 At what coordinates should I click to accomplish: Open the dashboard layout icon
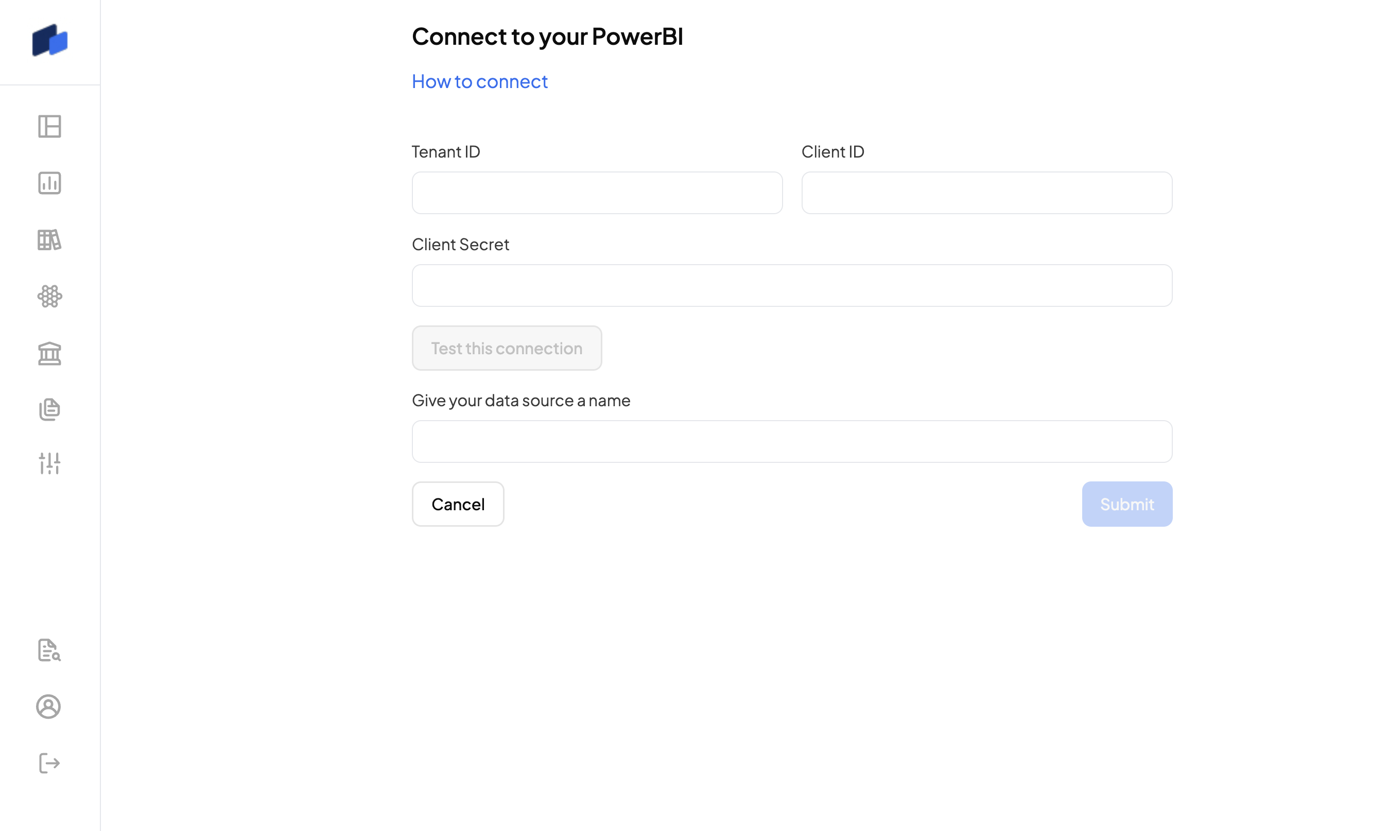(x=50, y=126)
